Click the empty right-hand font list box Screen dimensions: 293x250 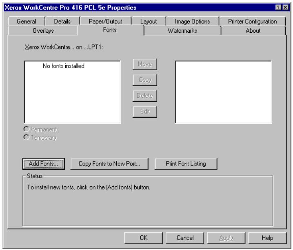pyautogui.click(x=223, y=92)
